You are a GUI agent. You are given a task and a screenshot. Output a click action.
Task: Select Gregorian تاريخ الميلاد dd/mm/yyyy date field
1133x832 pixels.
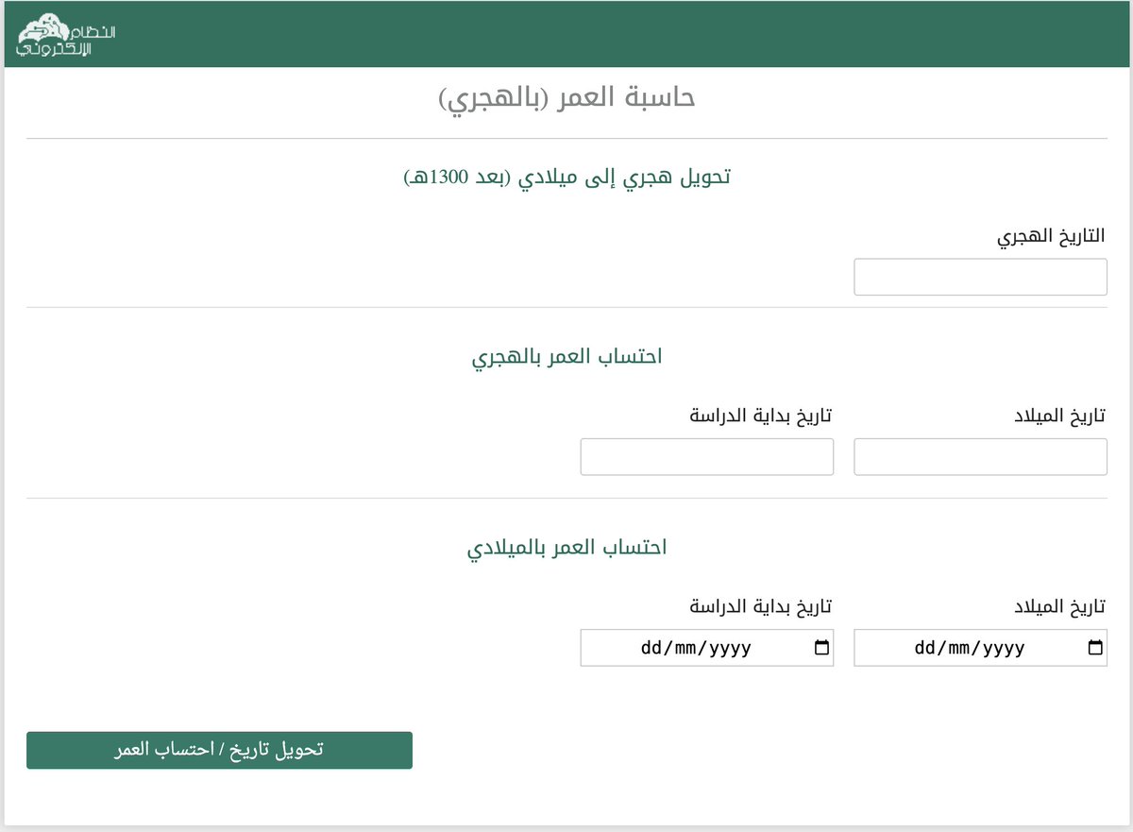coord(980,648)
